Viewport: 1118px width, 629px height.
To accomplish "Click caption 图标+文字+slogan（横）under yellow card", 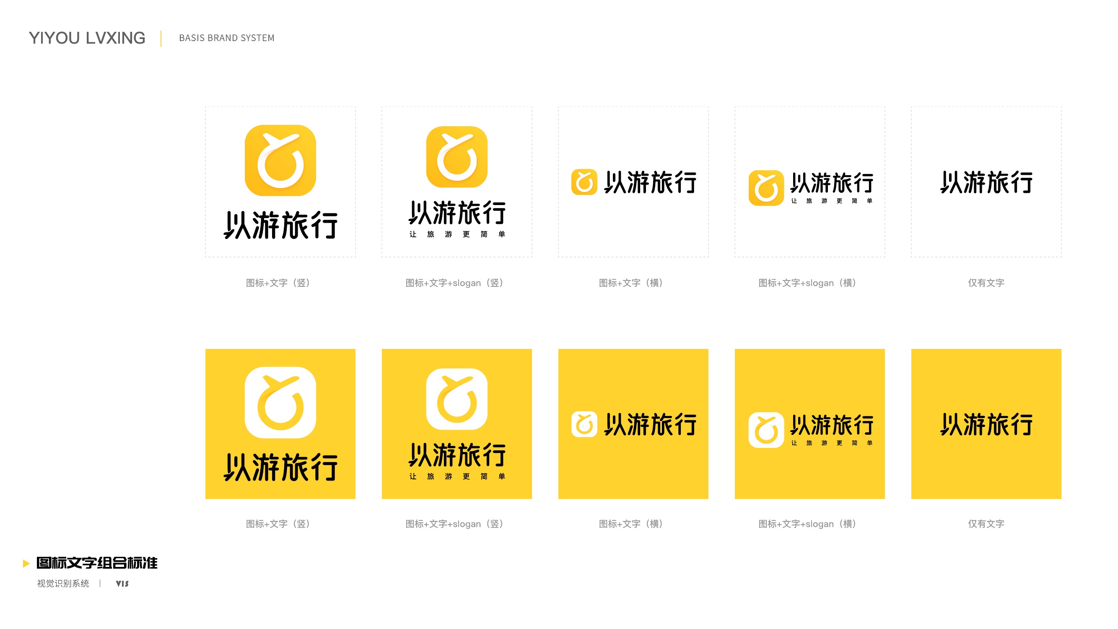I will pyautogui.click(x=807, y=524).
